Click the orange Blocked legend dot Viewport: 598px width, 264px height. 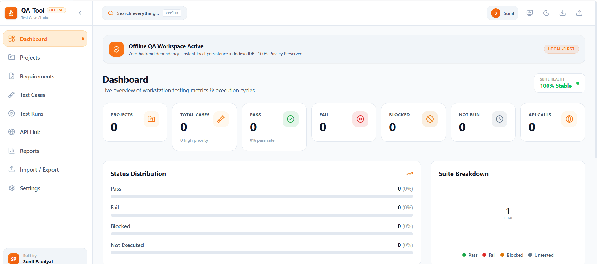click(502, 255)
